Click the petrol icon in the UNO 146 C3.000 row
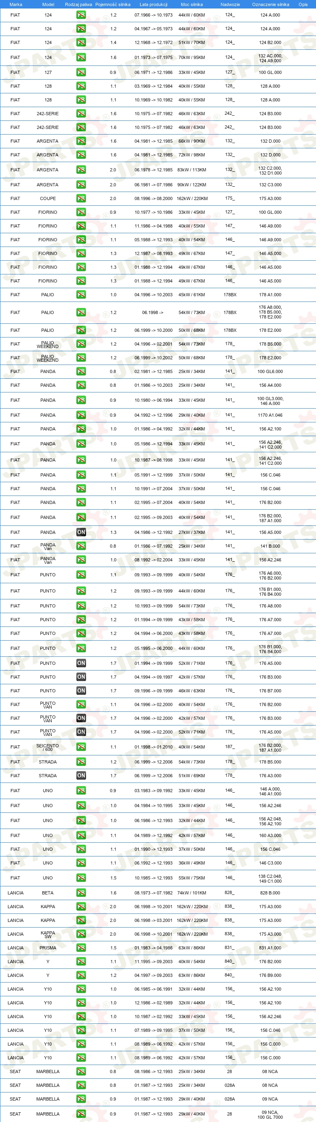Viewport: 316px width, 1122px height. tap(81, 863)
